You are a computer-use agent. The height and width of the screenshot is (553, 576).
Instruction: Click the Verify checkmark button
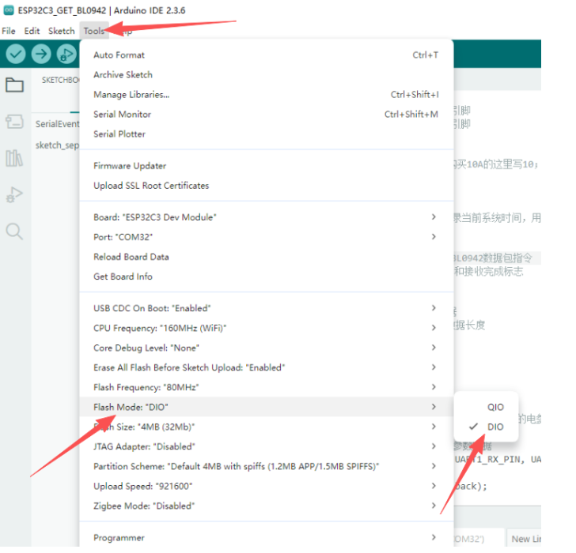click(16, 55)
